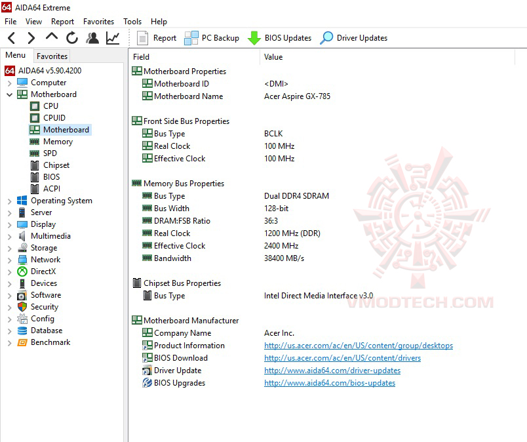Viewport: 527px width, 442px height.
Task: Expand the Software tree node
Action: tap(9, 295)
